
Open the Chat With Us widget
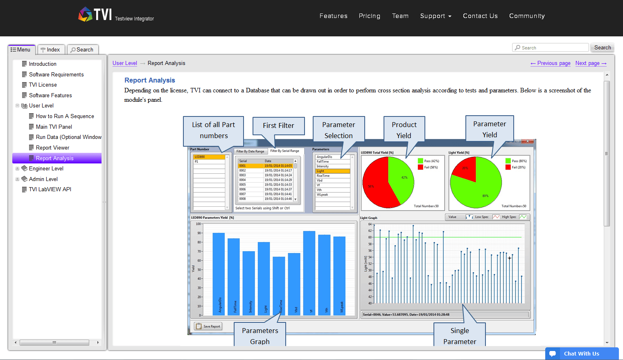pos(582,353)
